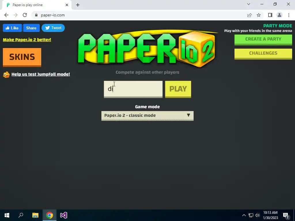295x221 pixels.
Task: Go forward in browser history
Action: (16, 15)
